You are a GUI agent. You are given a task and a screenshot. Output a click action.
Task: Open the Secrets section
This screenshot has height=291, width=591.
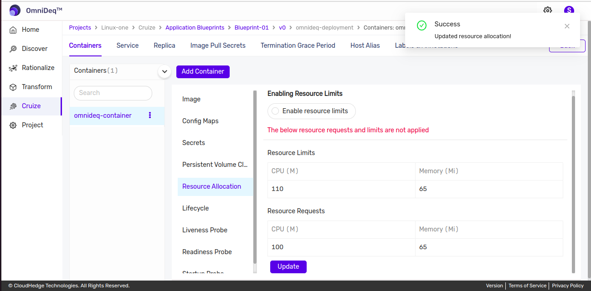coord(215,143)
